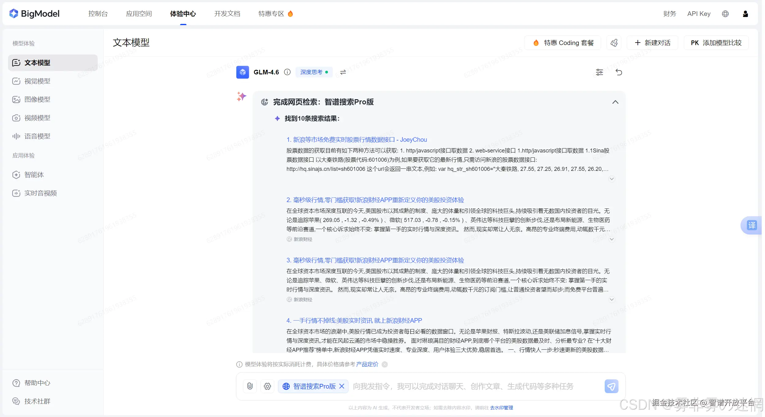Open the settings gear in input box

(x=267, y=386)
